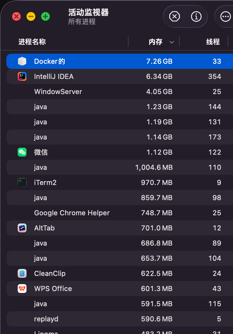
Task: Click the 601.3 MB memory value
Action: [157, 289]
